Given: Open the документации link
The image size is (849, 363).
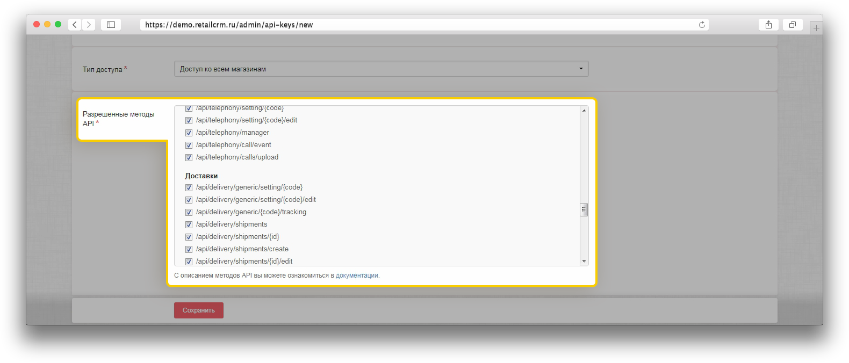Looking at the screenshot, I should pyautogui.click(x=357, y=275).
